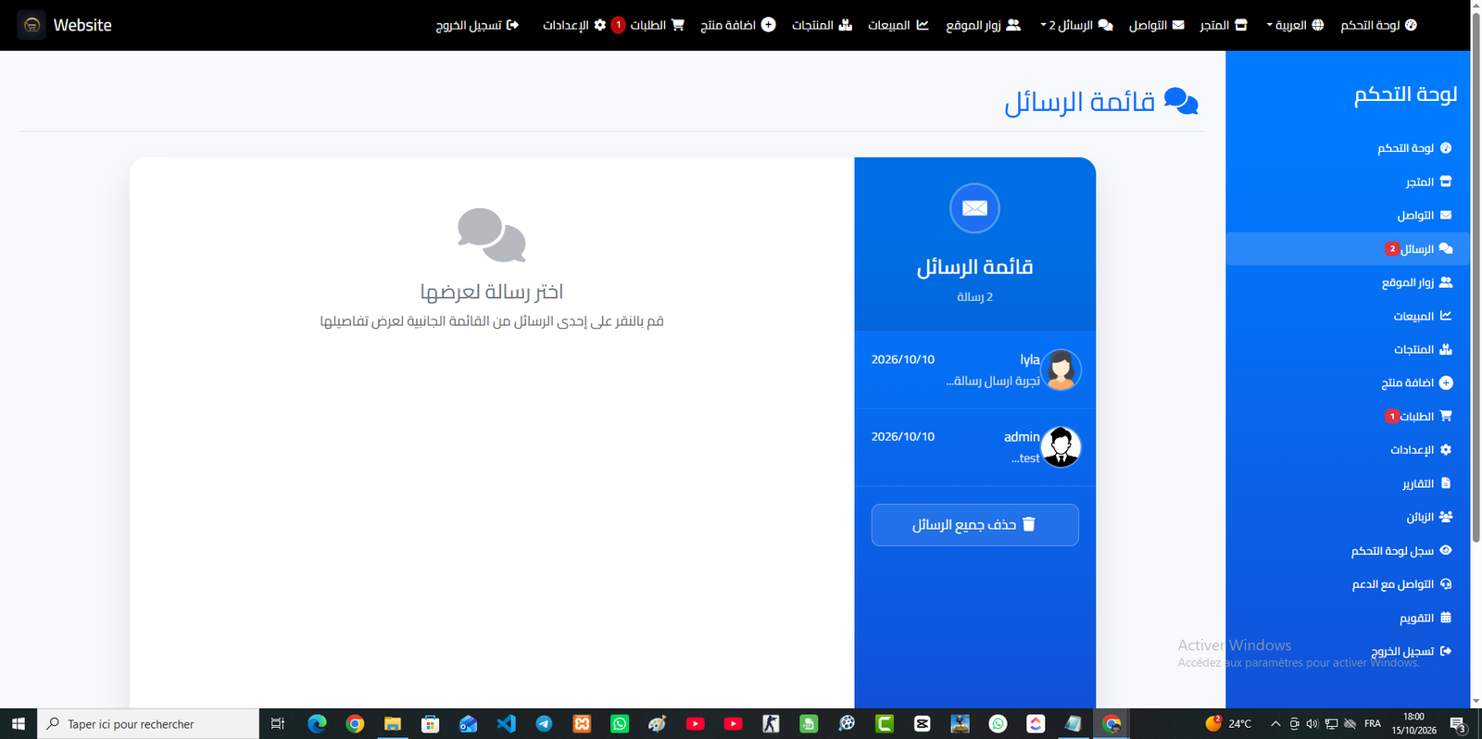Screen dimensions: 1482x739
Task: Click the Website logo icon
Action: [x=31, y=25]
